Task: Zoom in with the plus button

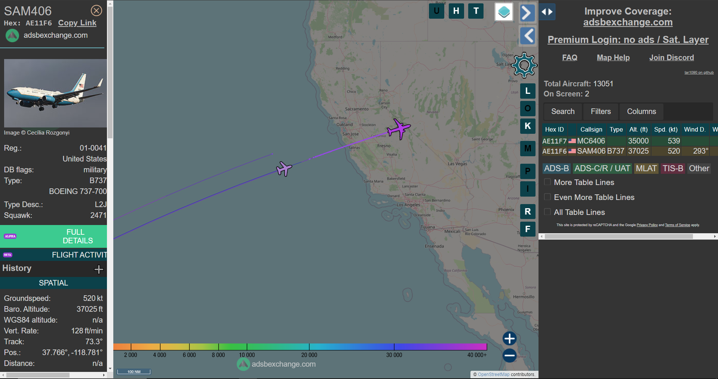Action: (x=509, y=339)
